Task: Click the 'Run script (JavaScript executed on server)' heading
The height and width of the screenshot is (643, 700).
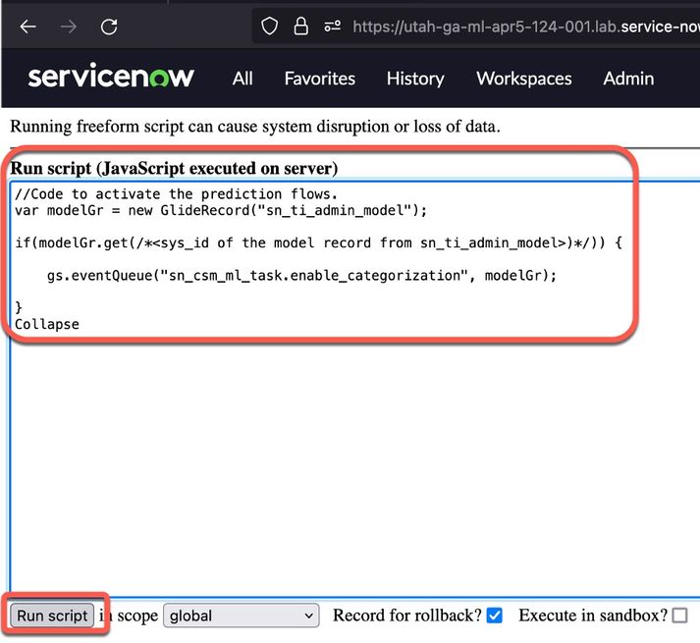Action: click(x=174, y=168)
